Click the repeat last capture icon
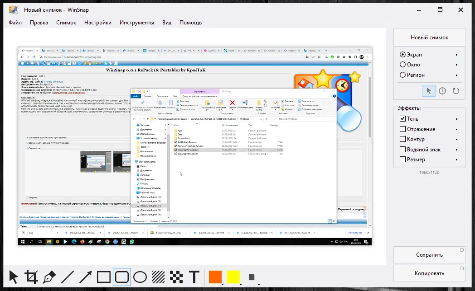 tap(456, 90)
